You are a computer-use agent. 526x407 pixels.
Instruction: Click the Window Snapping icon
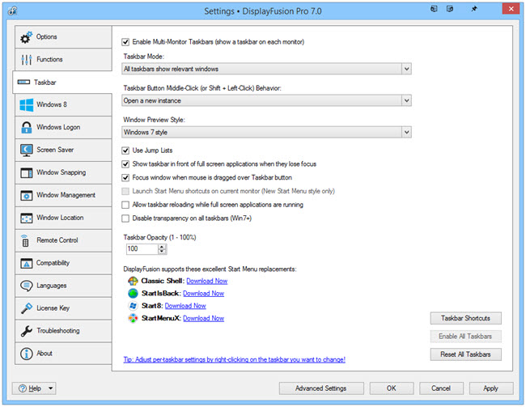27,172
